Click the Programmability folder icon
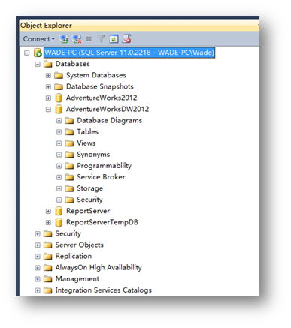Viewport: 291px width, 328px height. click(69, 166)
